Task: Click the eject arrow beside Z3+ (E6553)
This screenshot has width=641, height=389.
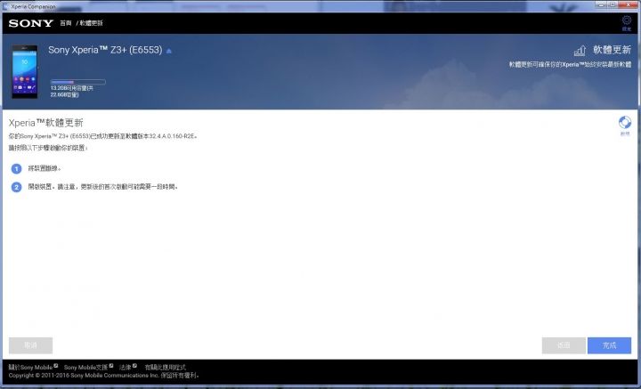Action: tap(169, 51)
